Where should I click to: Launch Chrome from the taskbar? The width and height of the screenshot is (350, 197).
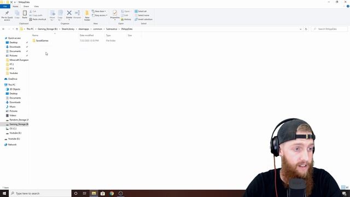[112, 193]
